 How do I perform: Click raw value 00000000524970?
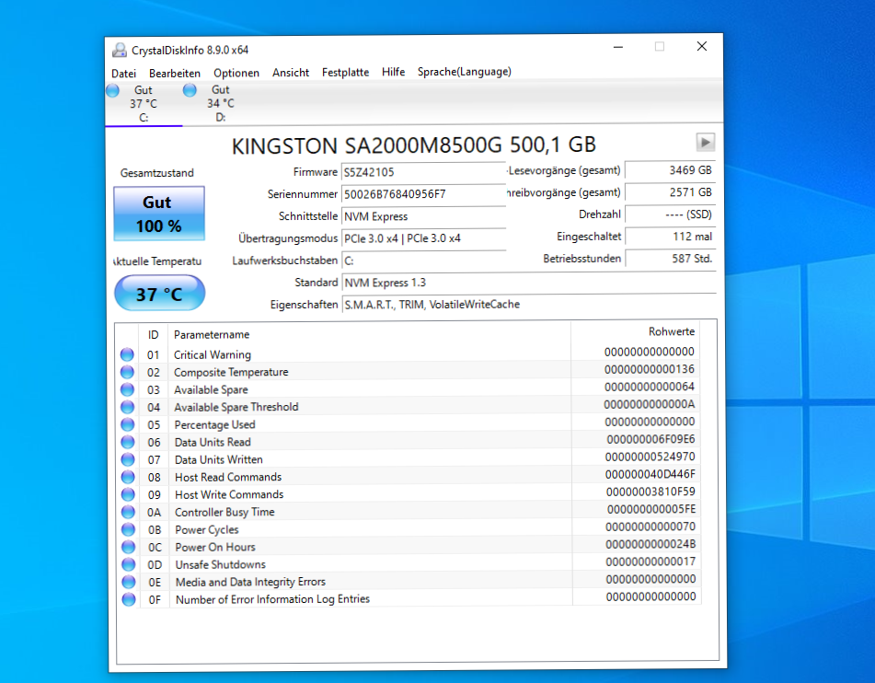click(x=650, y=457)
